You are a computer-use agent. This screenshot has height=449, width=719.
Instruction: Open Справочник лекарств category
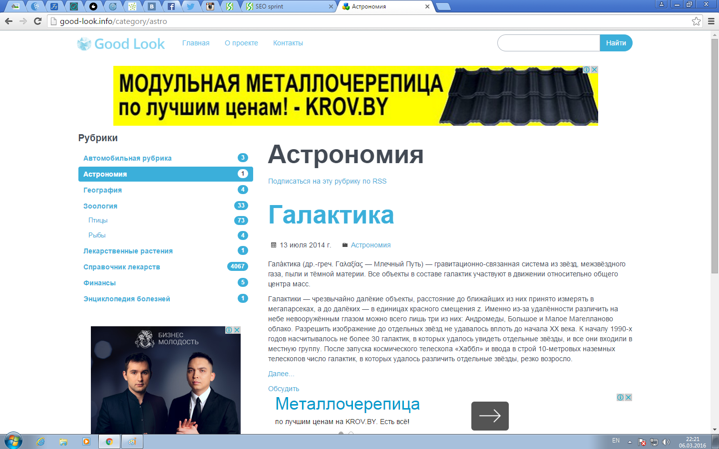(x=166, y=267)
